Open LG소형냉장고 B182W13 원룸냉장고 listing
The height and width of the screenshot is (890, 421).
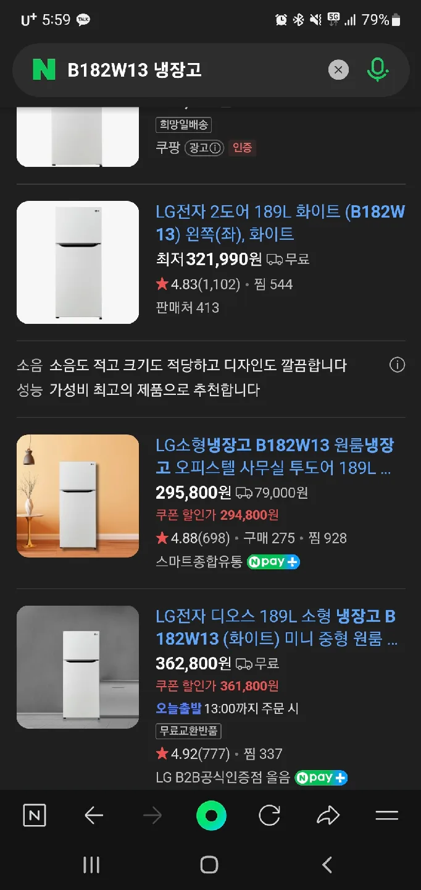(275, 456)
